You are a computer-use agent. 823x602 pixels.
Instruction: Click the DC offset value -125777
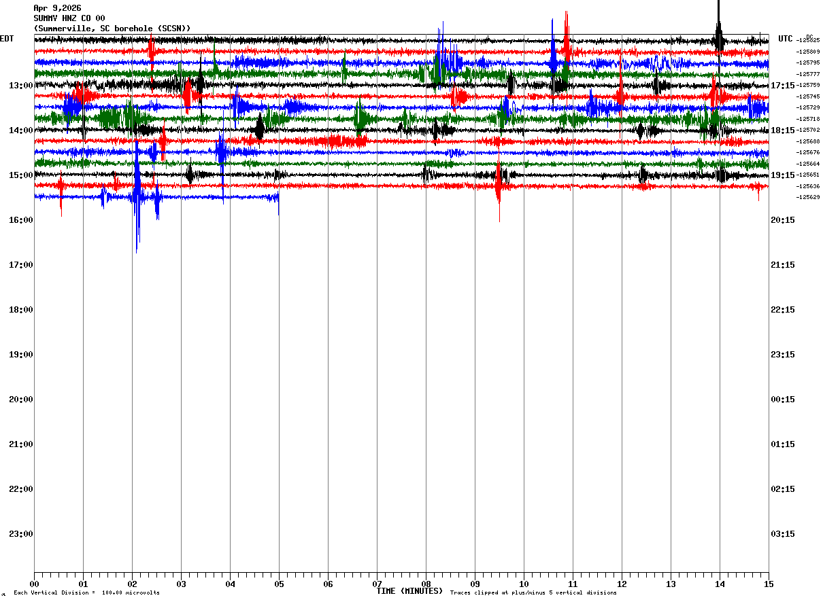(808, 74)
